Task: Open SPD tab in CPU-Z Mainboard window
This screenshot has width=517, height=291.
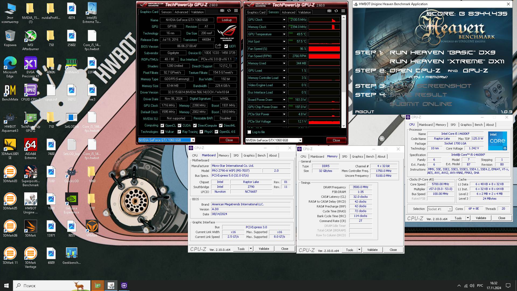Action: point(236,155)
